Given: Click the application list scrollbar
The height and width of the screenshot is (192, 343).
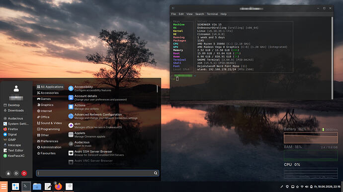Looking at the screenshot, I should [157, 89].
